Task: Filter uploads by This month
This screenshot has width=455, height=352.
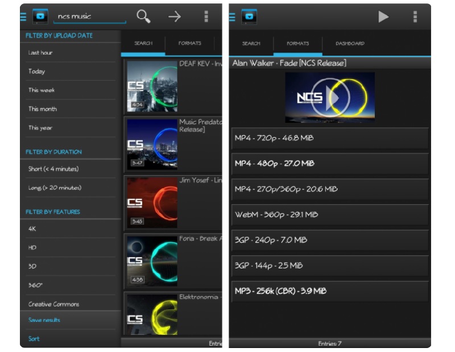Action: (x=71, y=109)
